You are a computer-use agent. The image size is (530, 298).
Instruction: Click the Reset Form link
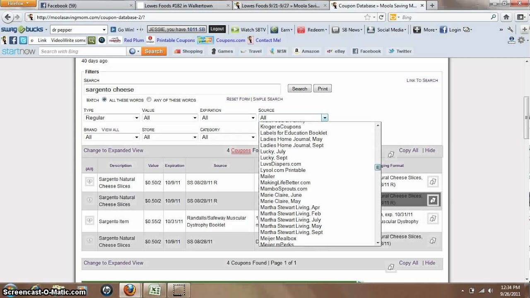238,99
